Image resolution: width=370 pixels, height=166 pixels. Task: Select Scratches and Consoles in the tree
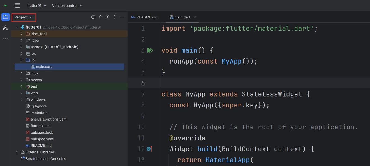click(x=46, y=159)
